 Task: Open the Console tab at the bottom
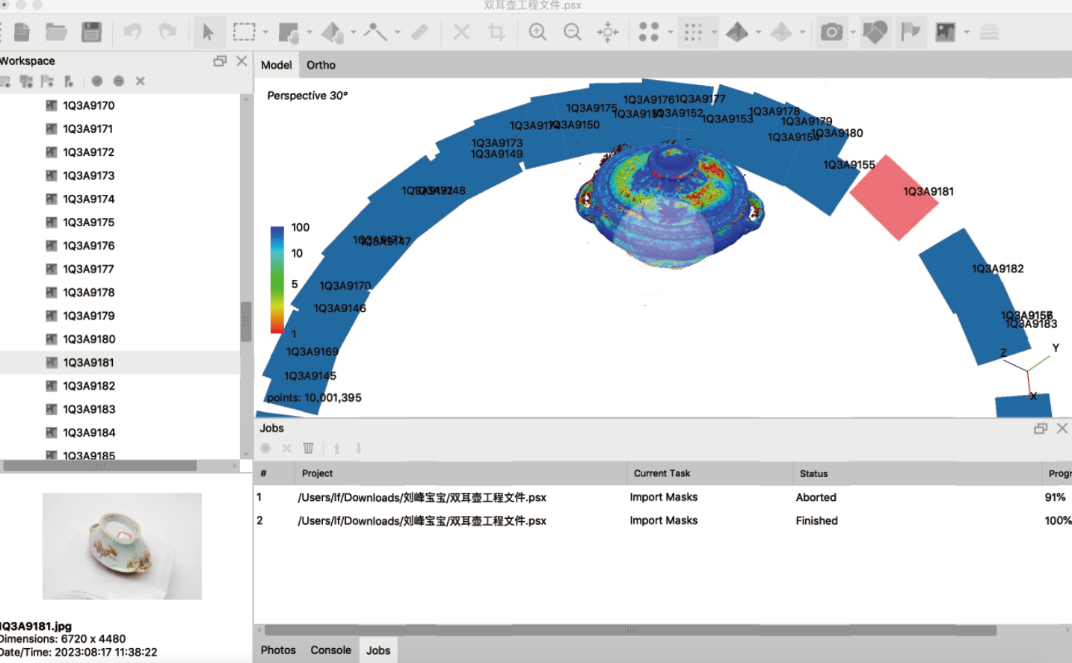pyautogui.click(x=330, y=650)
